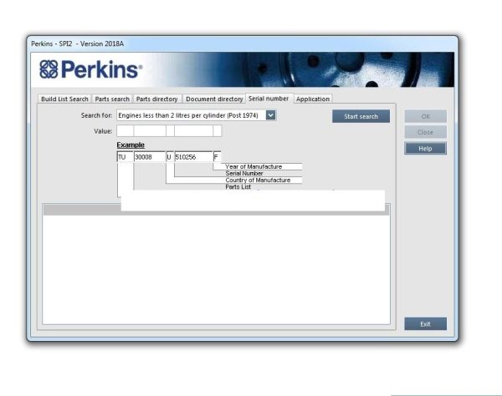Open the Search for dropdown arrow
Image resolution: width=502 pixels, height=396 pixels.
tap(270, 115)
